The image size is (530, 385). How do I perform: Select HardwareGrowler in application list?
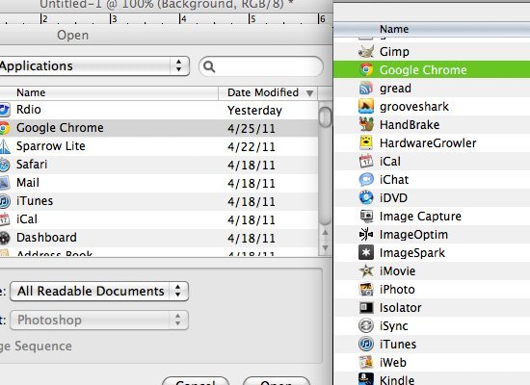click(432, 142)
